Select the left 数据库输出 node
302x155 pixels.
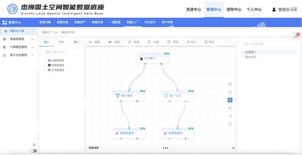tap(129, 133)
